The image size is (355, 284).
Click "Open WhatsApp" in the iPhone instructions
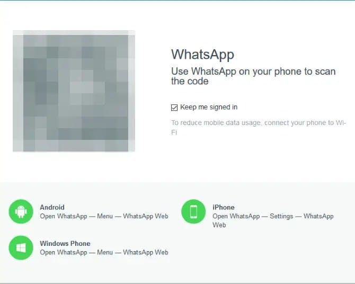236,216
